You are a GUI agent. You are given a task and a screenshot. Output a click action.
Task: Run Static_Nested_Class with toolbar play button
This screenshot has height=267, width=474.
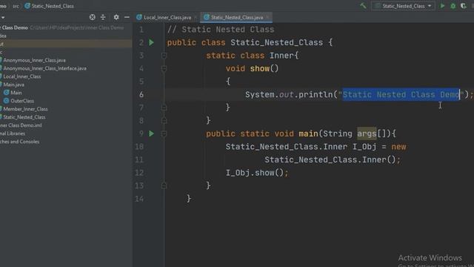(x=442, y=6)
